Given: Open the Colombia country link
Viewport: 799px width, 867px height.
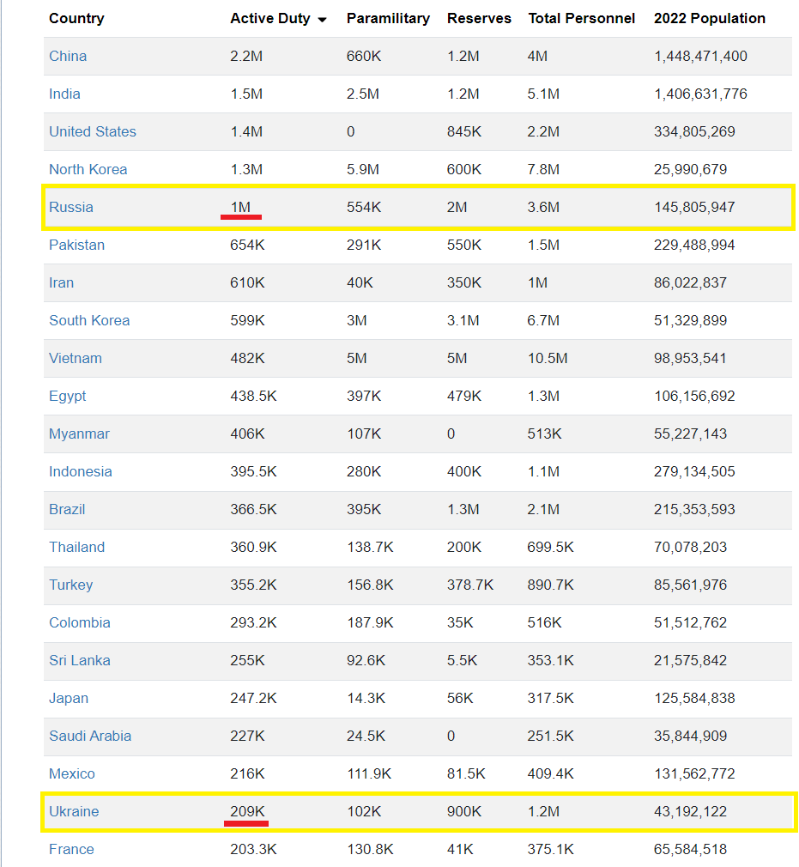Looking at the screenshot, I should (x=80, y=622).
